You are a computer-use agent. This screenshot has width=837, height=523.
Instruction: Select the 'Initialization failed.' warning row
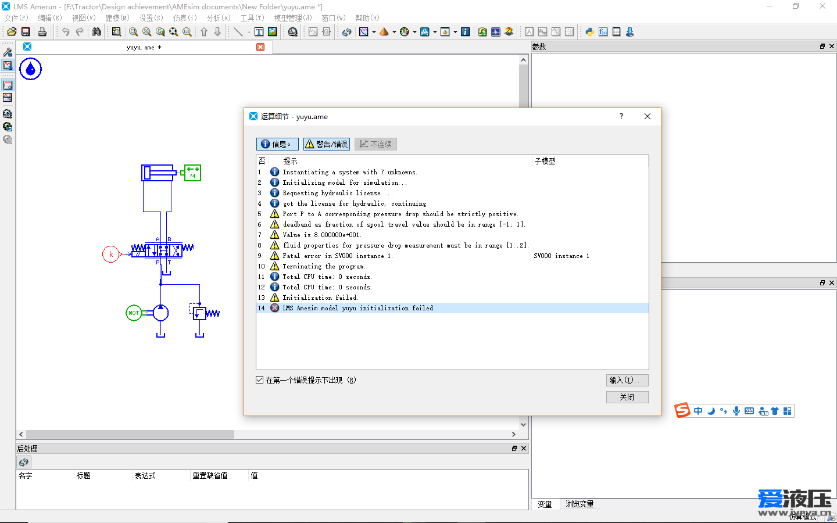(x=452, y=298)
